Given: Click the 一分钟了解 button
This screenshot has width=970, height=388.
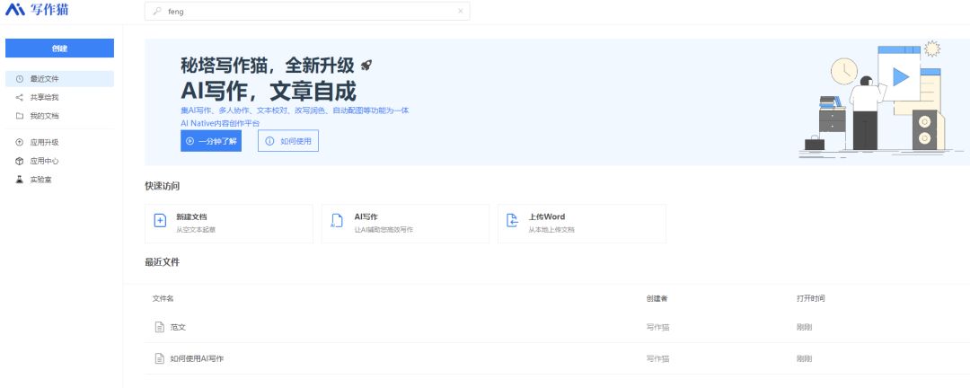Looking at the screenshot, I should [211, 141].
